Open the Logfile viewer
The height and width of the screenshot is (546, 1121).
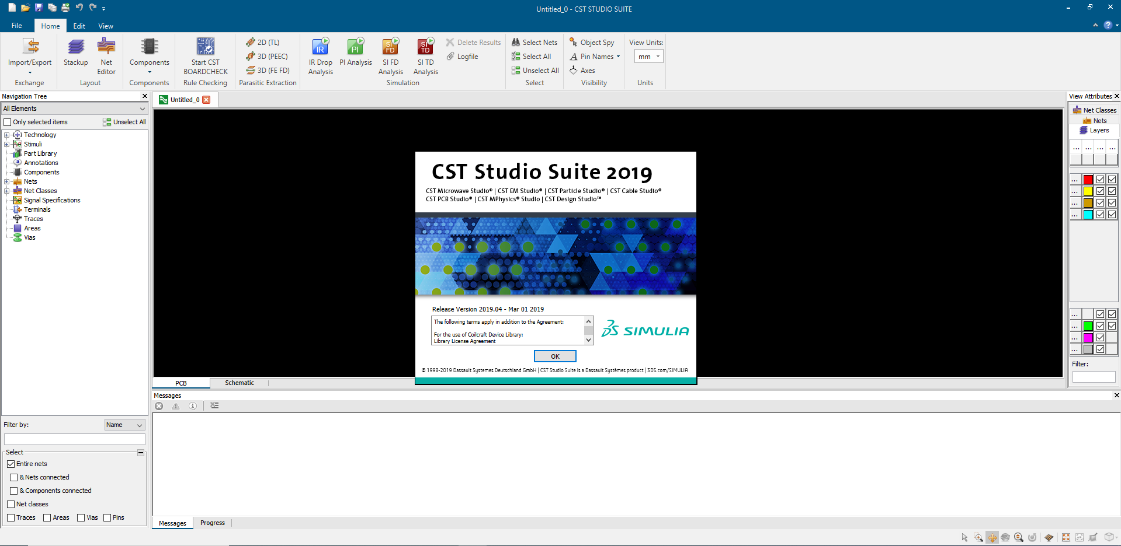463,57
